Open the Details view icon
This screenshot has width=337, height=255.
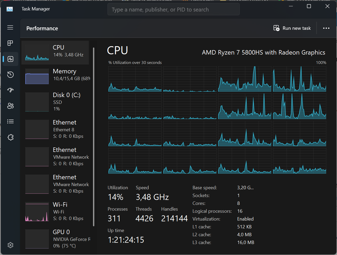(x=10, y=121)
